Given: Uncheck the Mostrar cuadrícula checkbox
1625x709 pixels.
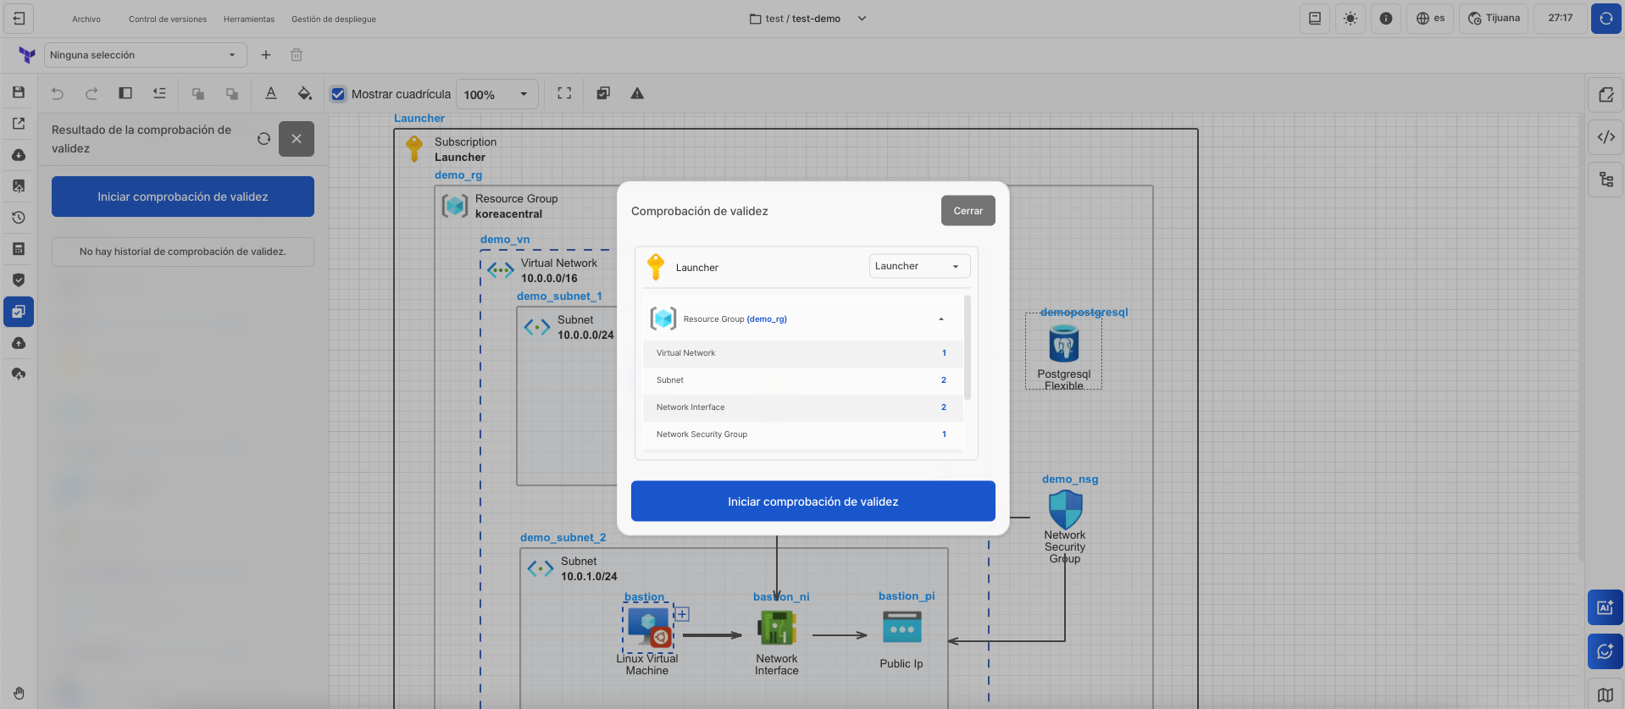Looking at the screenshot, I should (x=338, y=94).
